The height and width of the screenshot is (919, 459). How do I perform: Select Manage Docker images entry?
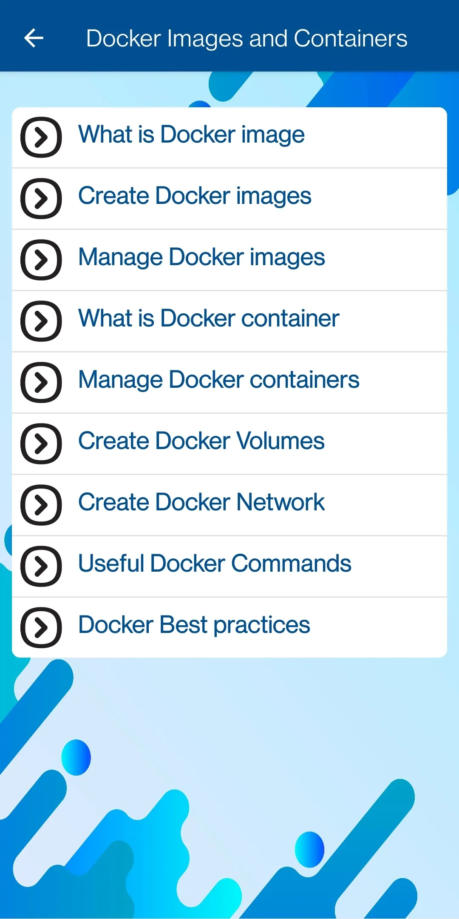(x=229, y=260)
